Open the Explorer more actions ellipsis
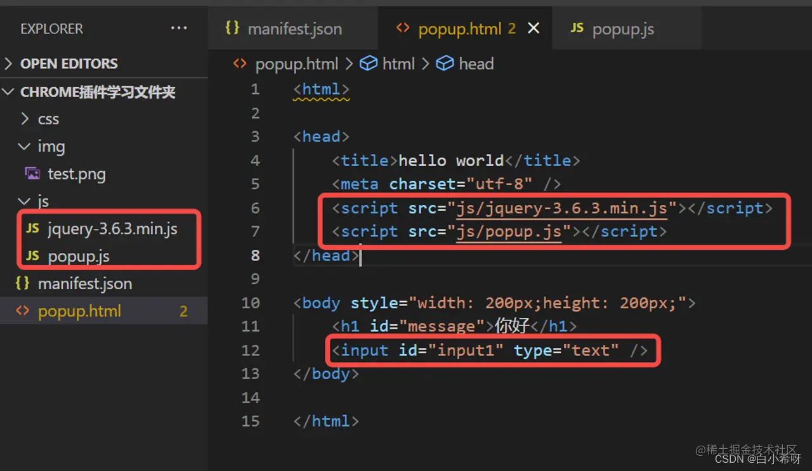The image size is (812, 471). [179, 29]
